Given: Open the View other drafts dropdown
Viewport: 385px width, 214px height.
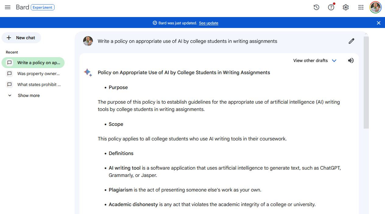Looking at the screenshot, I should pyautogui.click(x=314, y=60).
